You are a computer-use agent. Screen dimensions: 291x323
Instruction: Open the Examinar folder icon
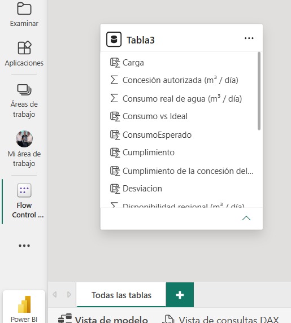point(24,8)
